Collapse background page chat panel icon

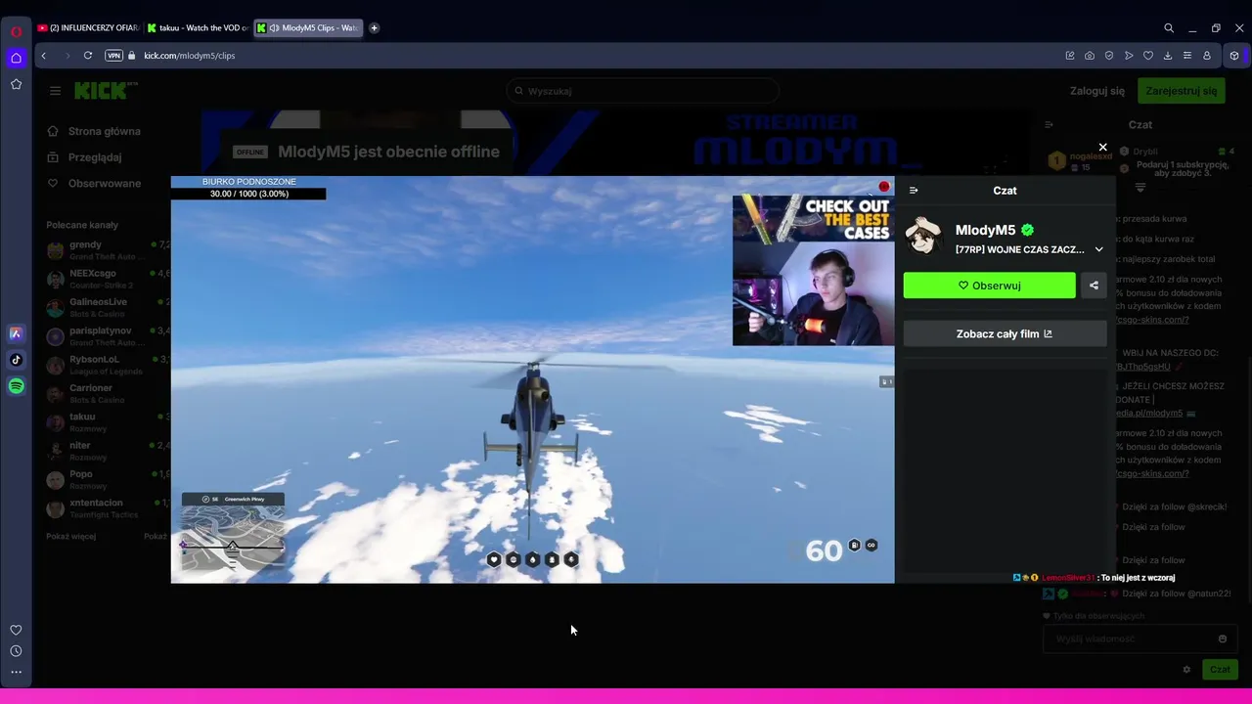(1049, 125)
